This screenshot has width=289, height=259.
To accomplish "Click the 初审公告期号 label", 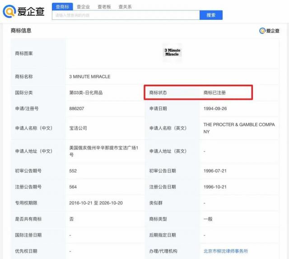I will coord(28,171).
